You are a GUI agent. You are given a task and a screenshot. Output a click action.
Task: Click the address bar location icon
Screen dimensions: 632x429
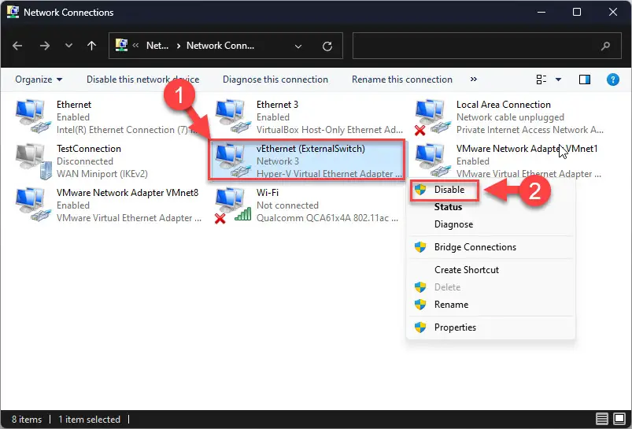121,45
